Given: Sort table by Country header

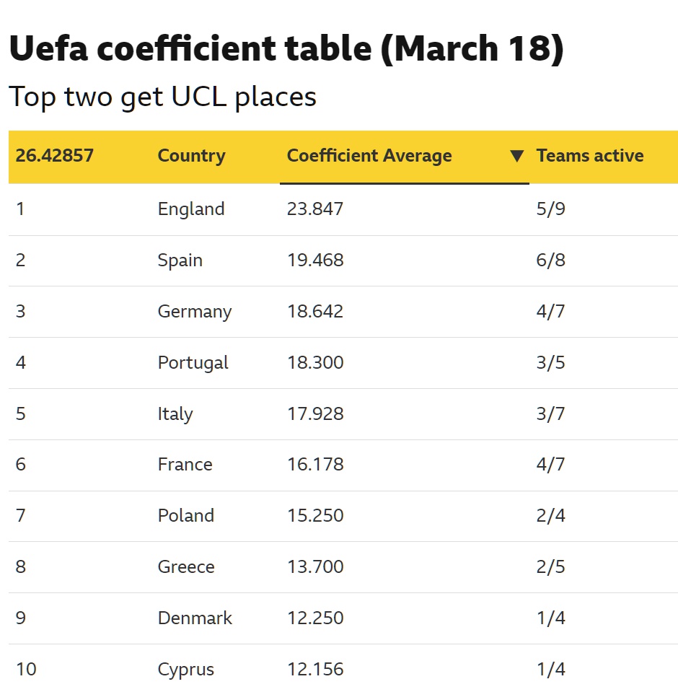Looking at the screenshot, I should point(191,156).
